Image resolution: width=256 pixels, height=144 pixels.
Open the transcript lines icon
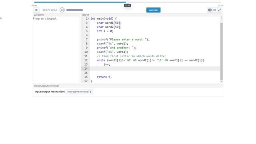click(215, 10)
